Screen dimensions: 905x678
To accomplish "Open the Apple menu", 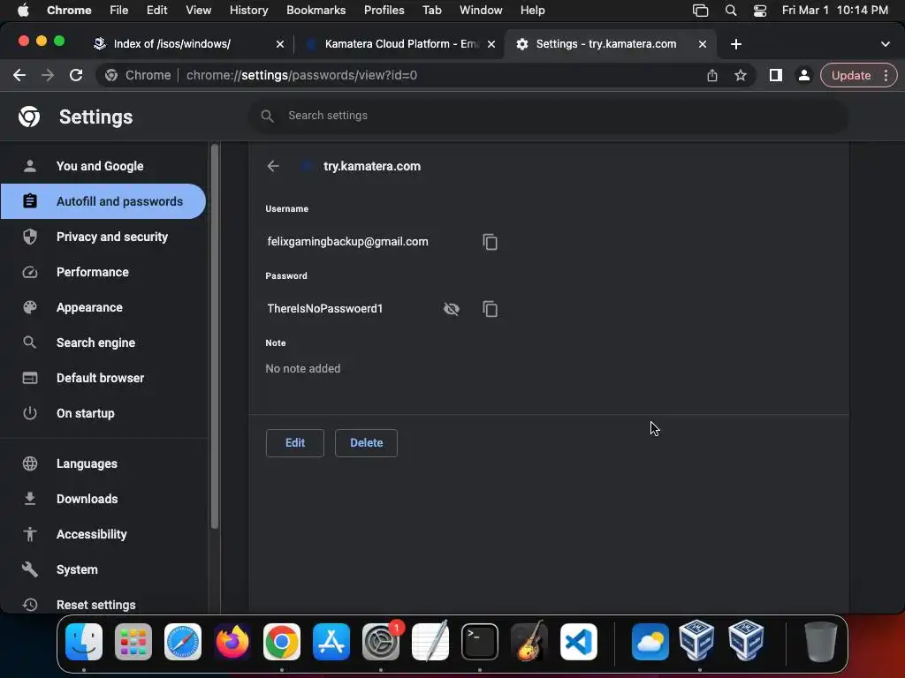I will (x=23, y=10).
